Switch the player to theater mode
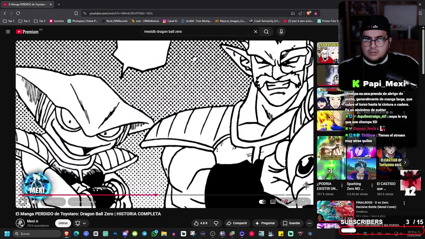The height and width of the screenshot is (239, 425). click(x=294, y=202)
